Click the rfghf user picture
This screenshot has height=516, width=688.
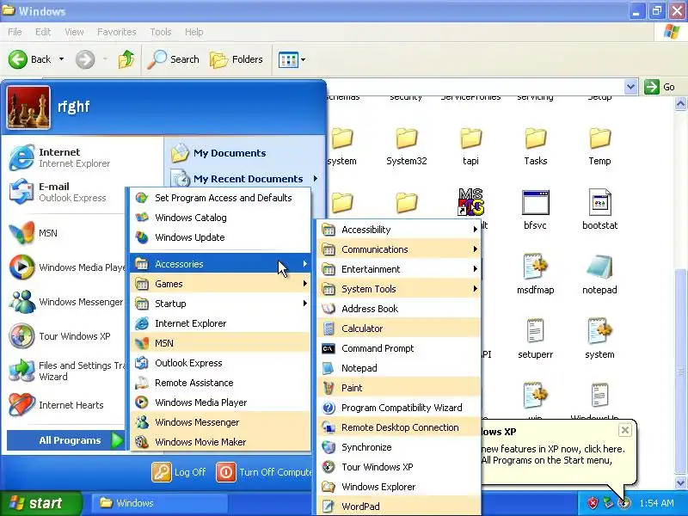pyautogui.click(x=28, y=107)
